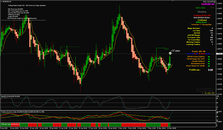Click the Trading Active H4 label
Viewport: 223px width, 130px height.
tap(202, 15)
